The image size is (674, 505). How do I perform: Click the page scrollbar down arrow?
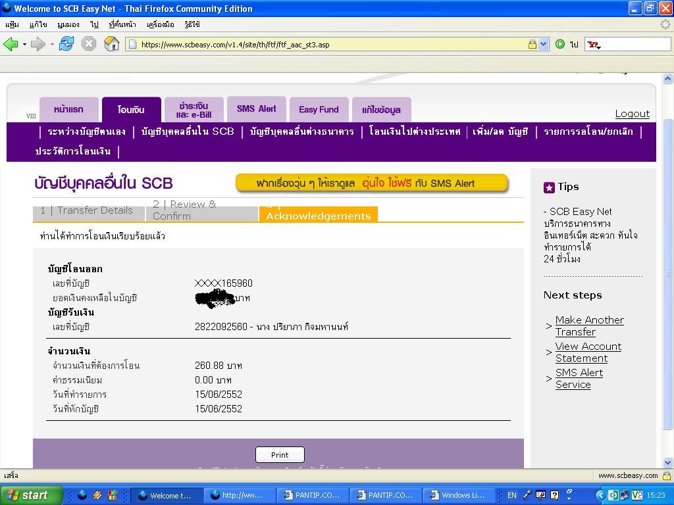click(667, 462)
